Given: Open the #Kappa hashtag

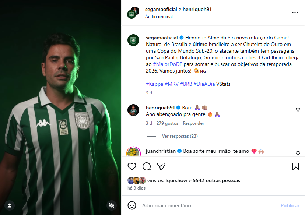Looking at the screenshot, I should click(154, 84).
